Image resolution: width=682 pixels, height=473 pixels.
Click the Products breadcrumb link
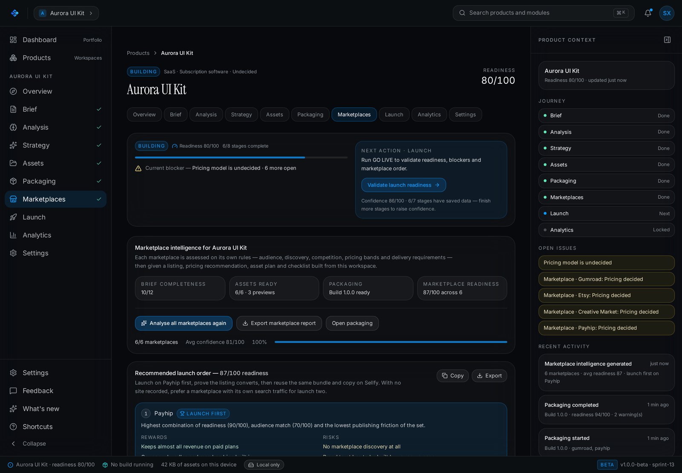[138, 53]
